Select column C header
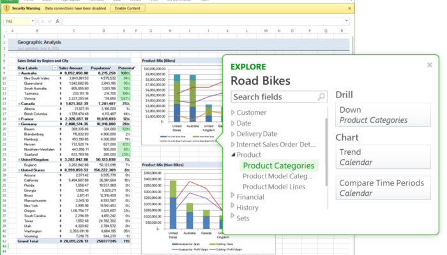Image resolution: width=447 pixels, height=255 pixels. [74, 31]
